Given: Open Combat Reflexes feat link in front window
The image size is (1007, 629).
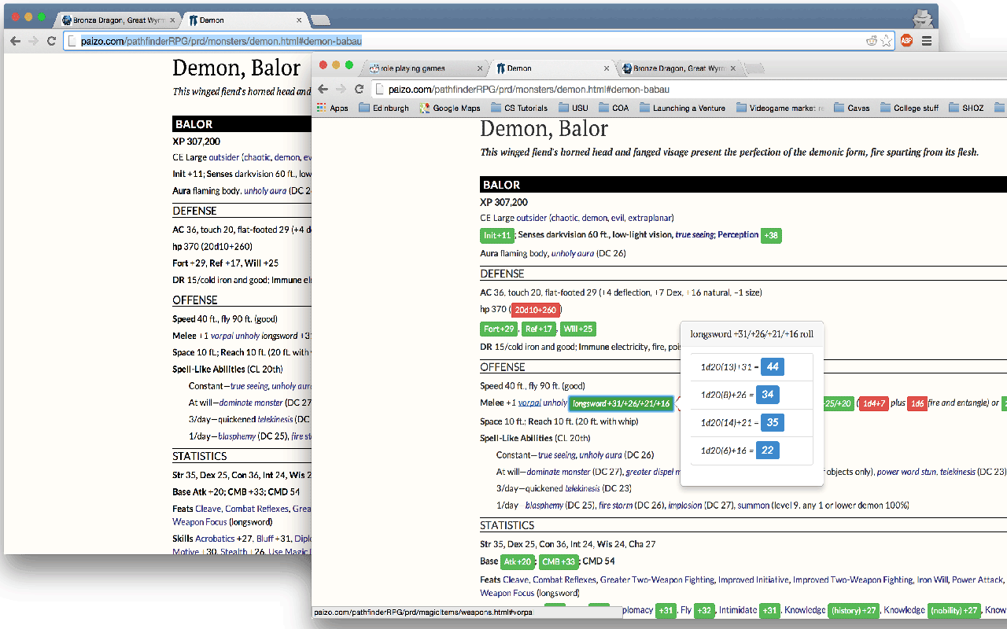Looking at the screenshot, I should (565, 579).
